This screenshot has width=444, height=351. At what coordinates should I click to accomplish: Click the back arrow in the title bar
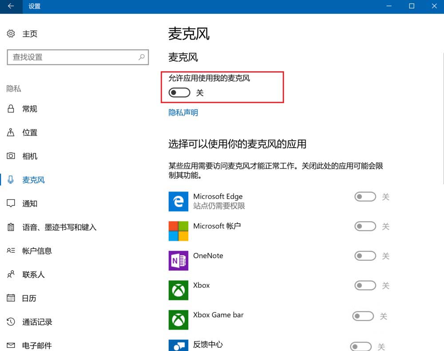(10, 6)
